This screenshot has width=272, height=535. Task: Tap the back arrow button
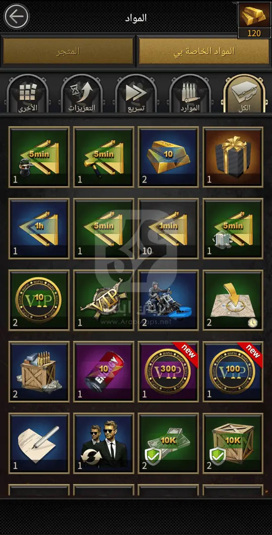coord(16,16)
